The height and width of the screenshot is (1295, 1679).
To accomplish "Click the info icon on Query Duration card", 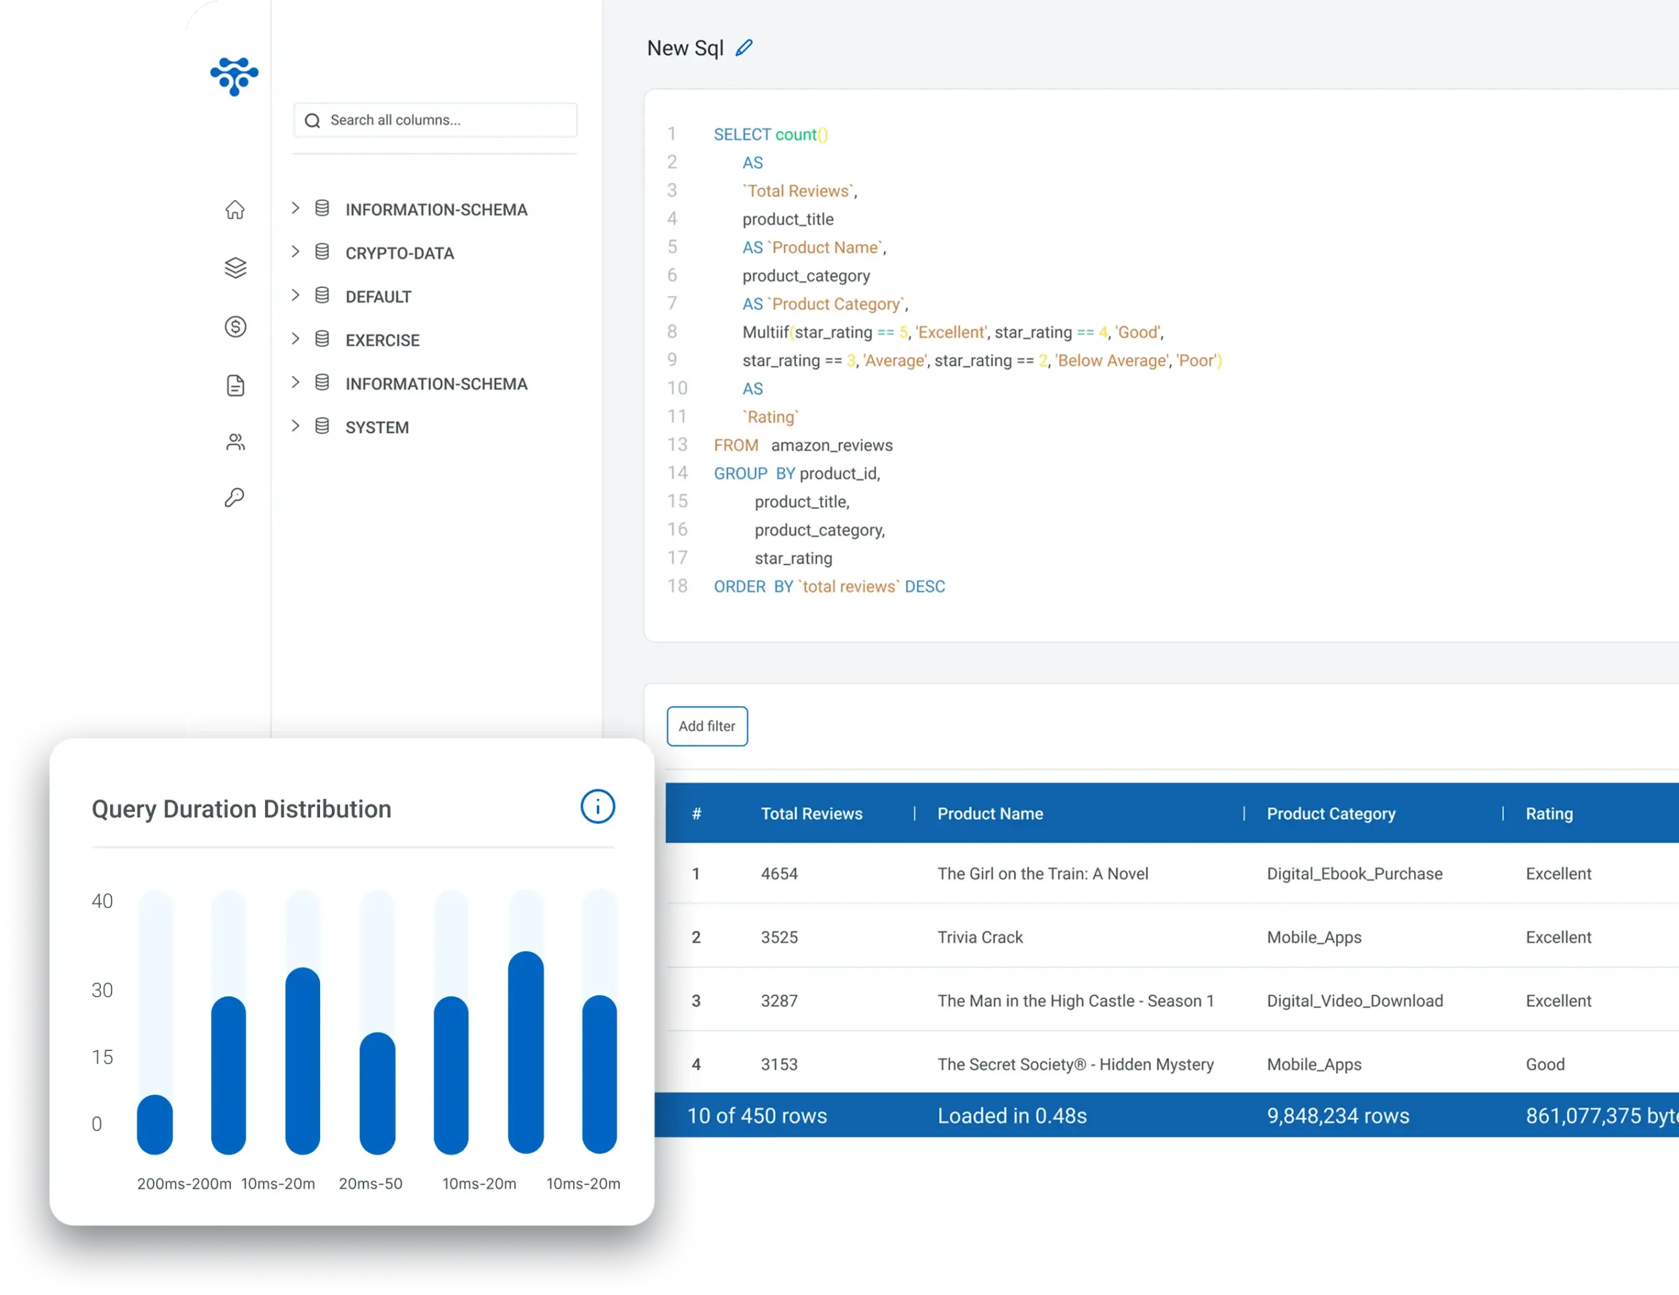I will (597, 807).
